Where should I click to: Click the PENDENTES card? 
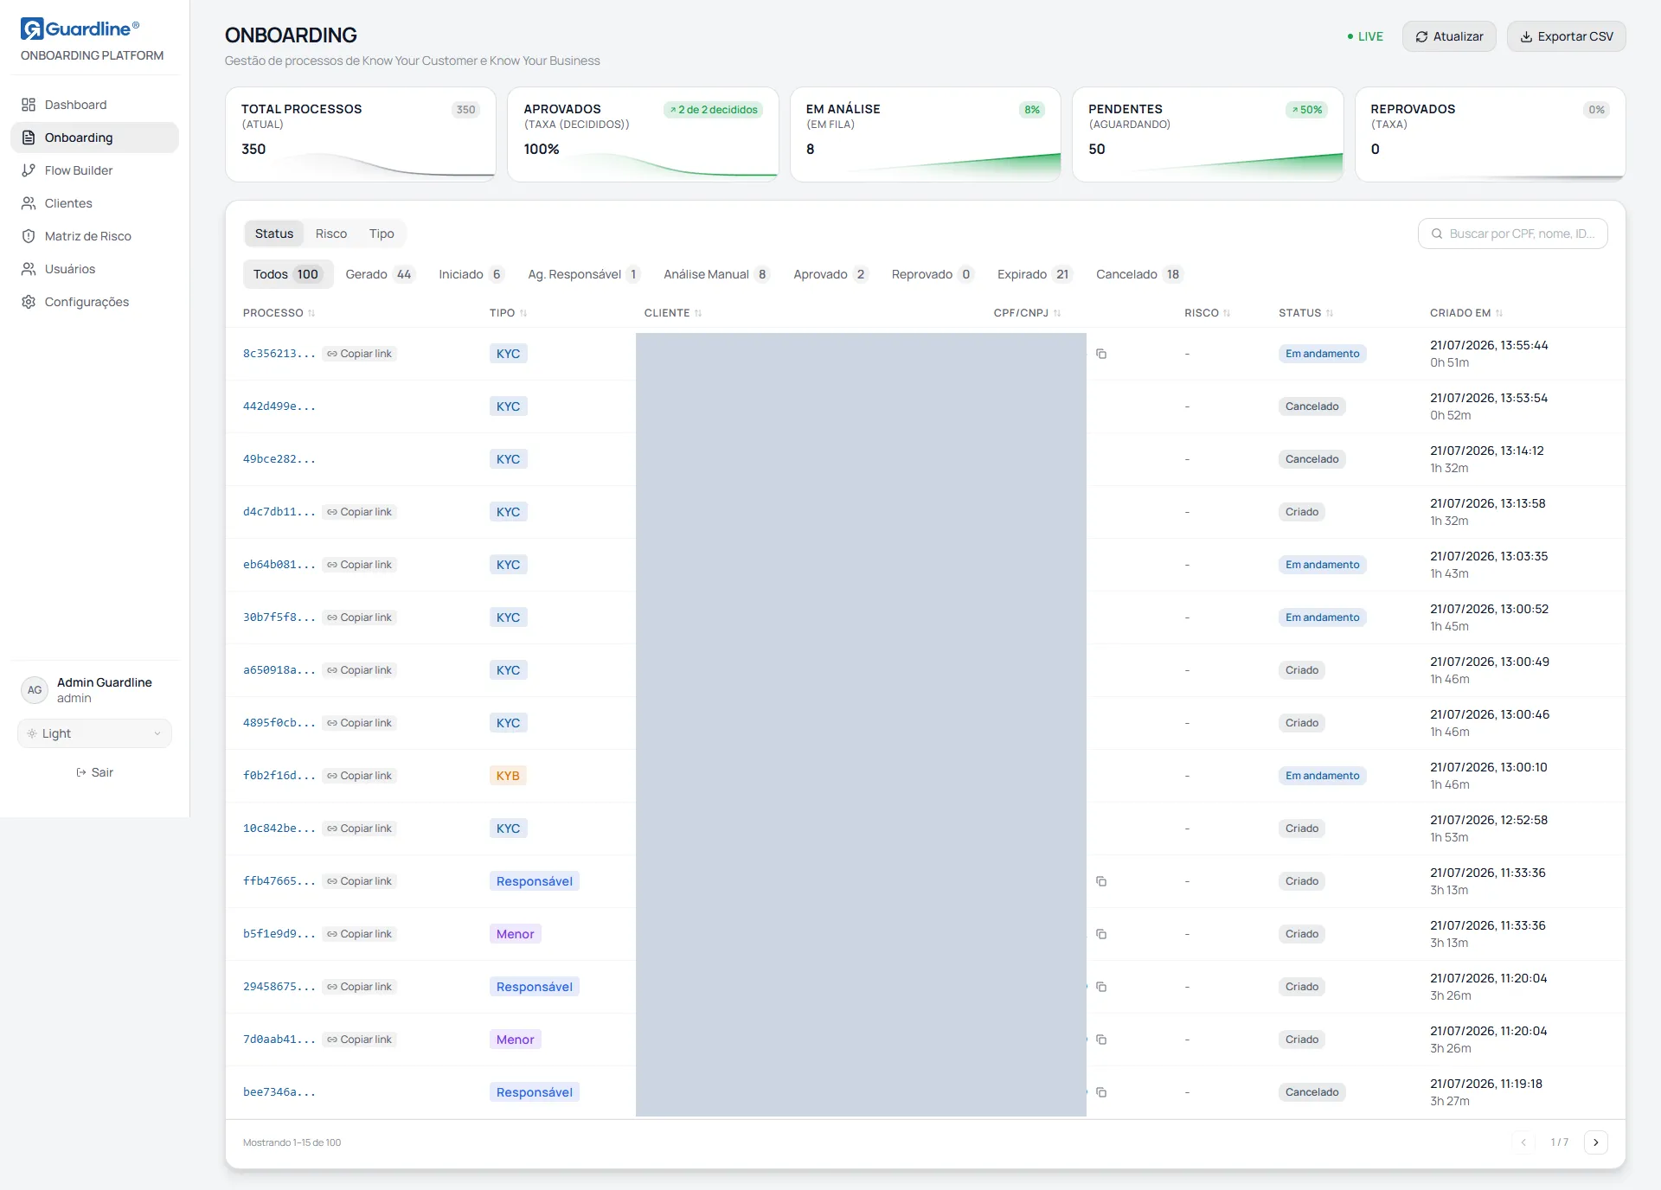tap(1208, 134)
